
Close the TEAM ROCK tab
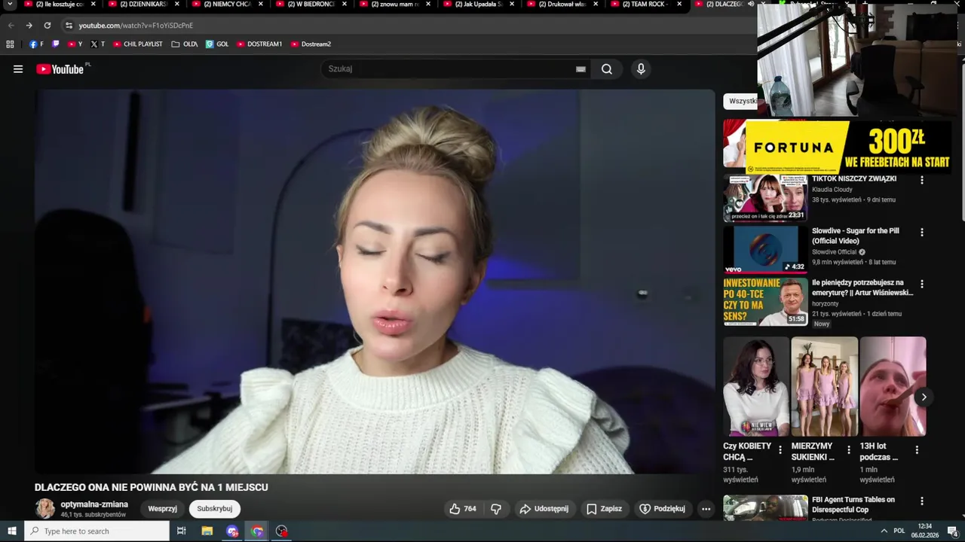point(679,5)
